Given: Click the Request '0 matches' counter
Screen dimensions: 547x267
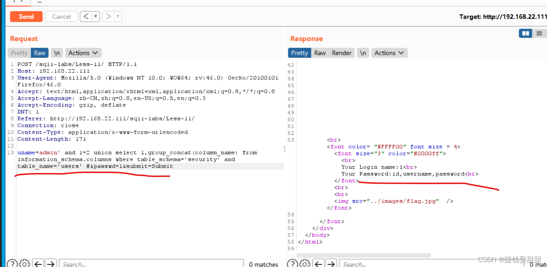Looking at the screenshot, I should point(263,264).
